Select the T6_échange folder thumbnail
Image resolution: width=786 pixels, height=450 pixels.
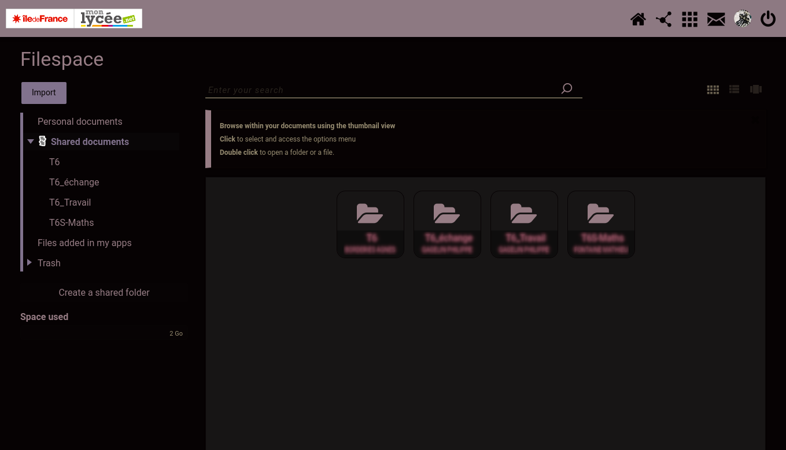[x=447, y=224]
